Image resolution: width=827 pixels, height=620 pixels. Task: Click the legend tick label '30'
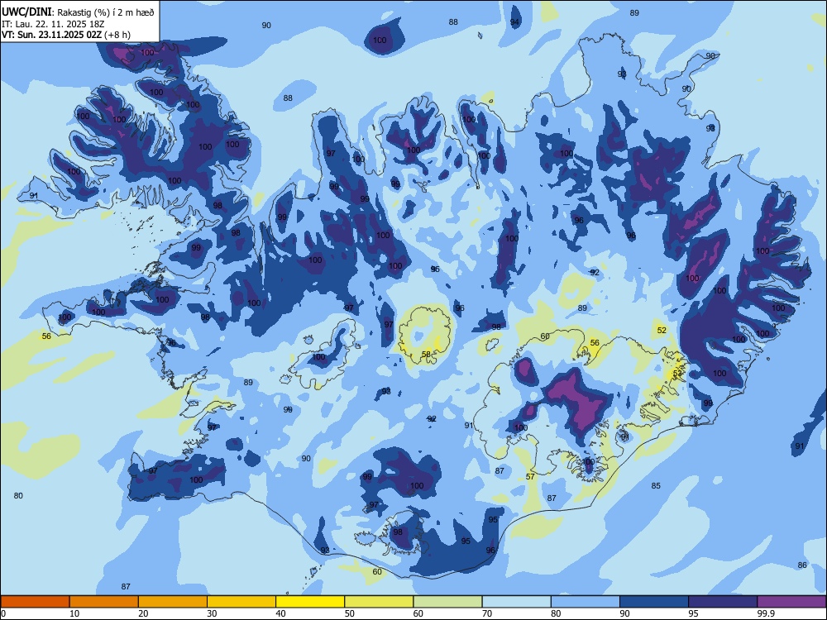pyautogui.click(x=212, y=613)
